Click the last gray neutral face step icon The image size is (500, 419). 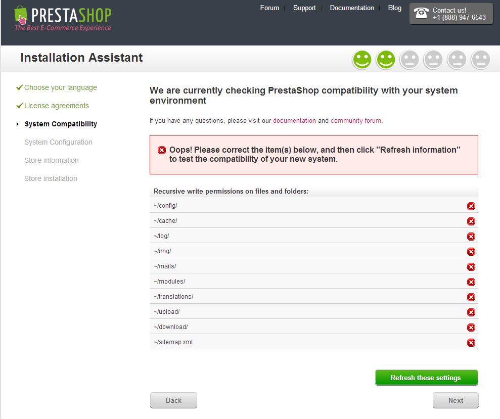(x=481, y=60)
